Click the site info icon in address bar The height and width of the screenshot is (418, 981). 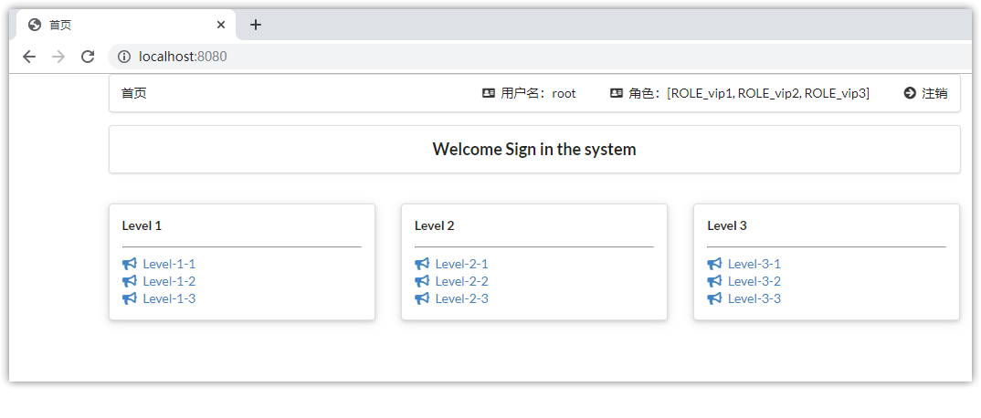click(124, 57)
